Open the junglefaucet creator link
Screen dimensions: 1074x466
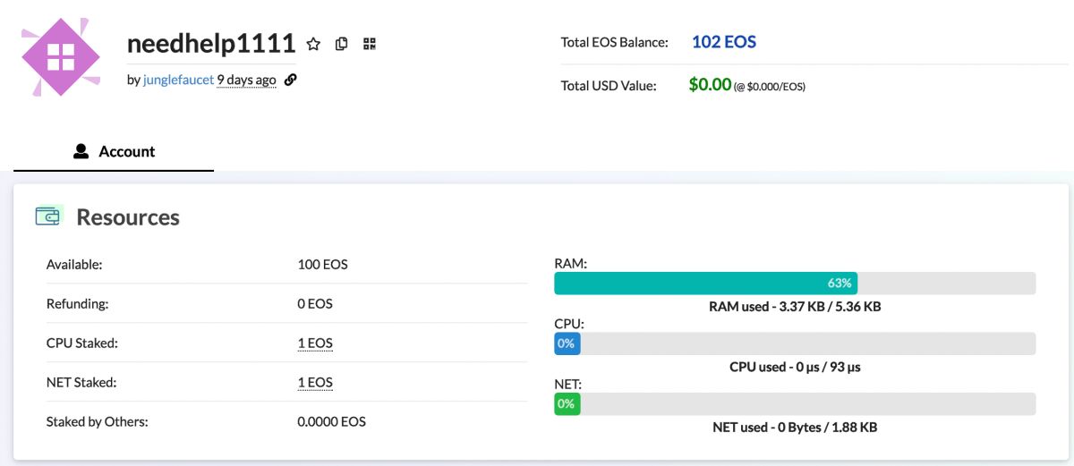click(178, 80)
